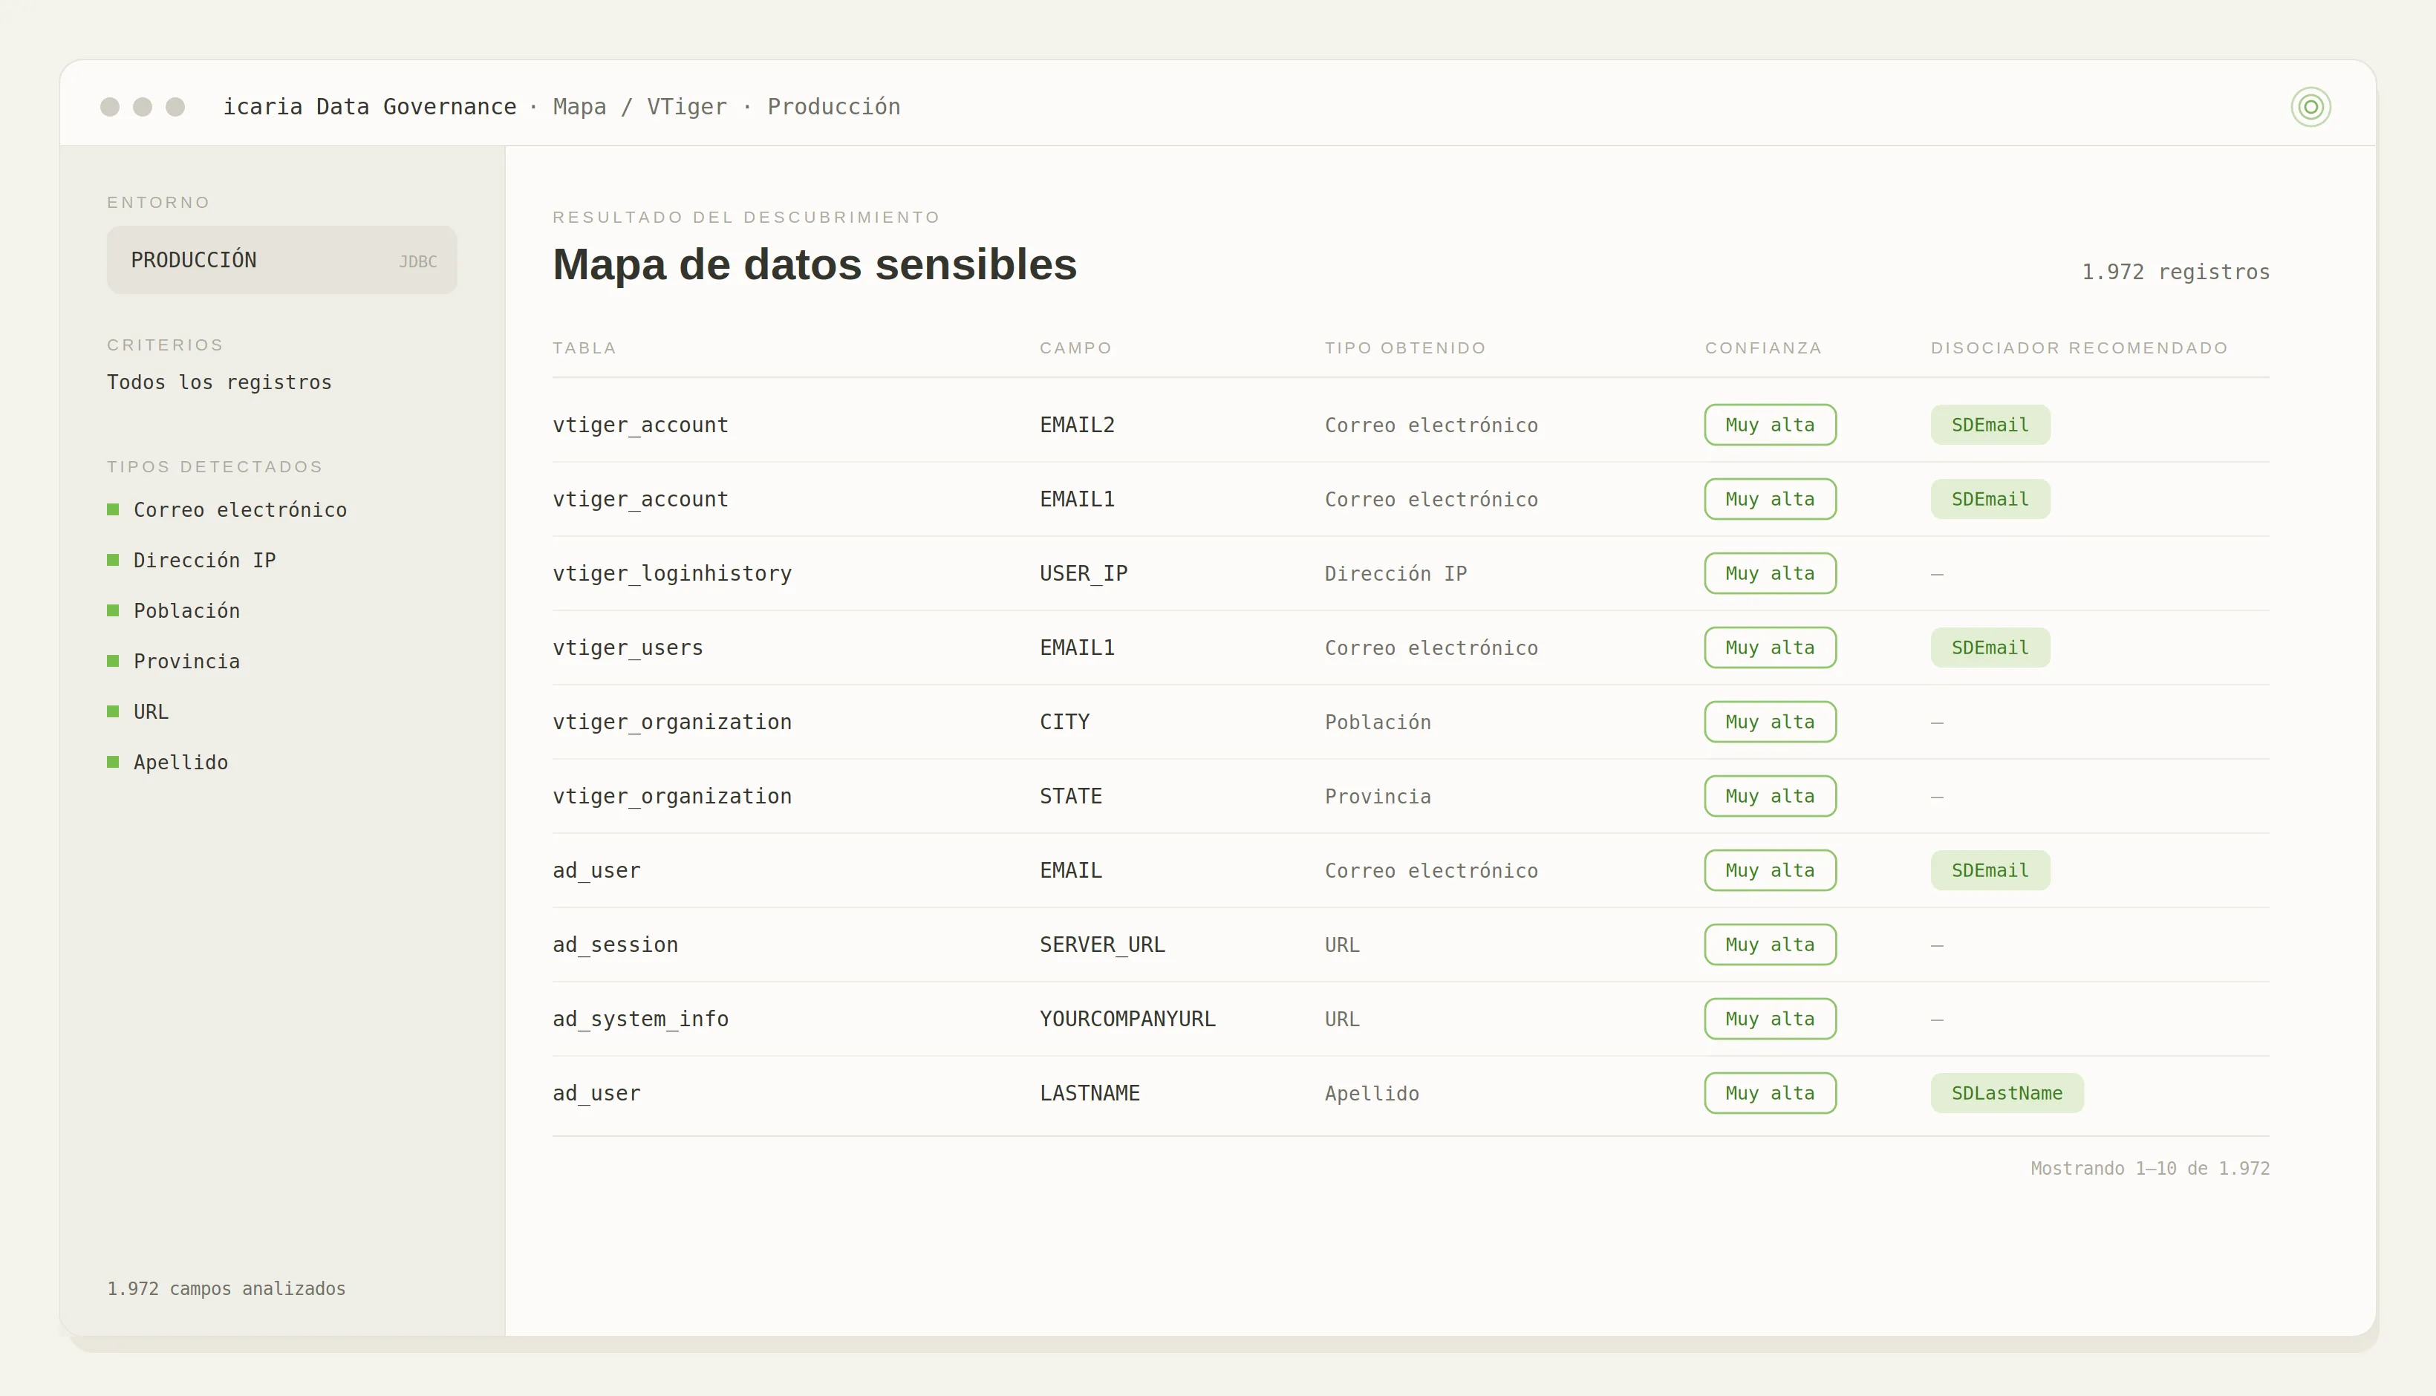Filter by Correo electrónico detected type
The height and width of the screenshot is (1396, 2436).
(x=227, y=510)
